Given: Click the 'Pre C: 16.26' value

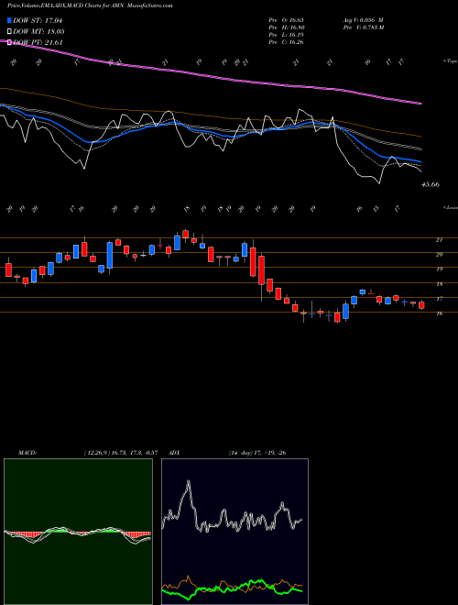Looking at the screenshot, I should pyautogui.click(x=287, y=42).
